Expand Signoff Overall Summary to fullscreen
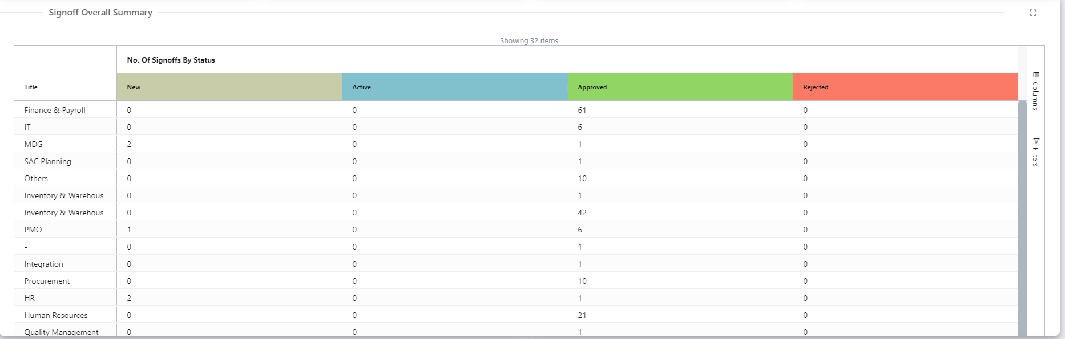Image resolution: width=1065 pixels, height=339 pixels. click(1032, 13)
